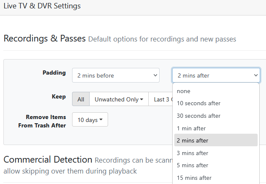Choose the "10 seconds after" option
Screen dimensions: 266x184
coord(199,103)
